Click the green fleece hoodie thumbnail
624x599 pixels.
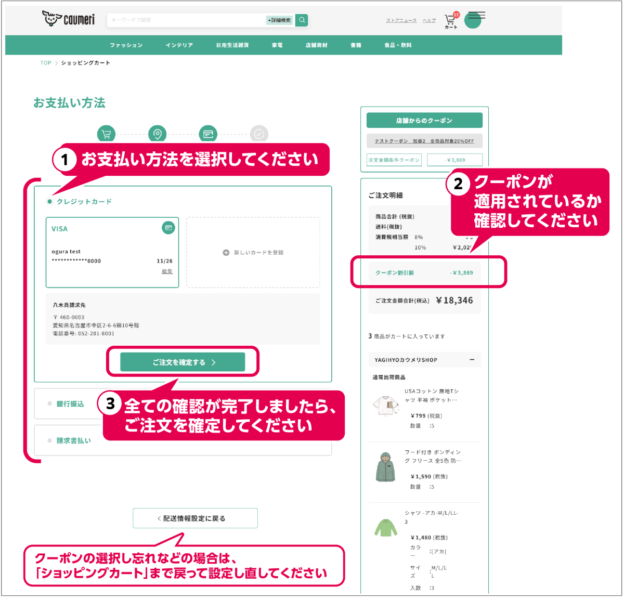point(385,467)
